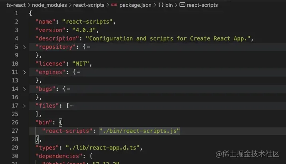Click the closing brace on line 28
This screenshot has height=164, width=286.
pyautogui.click(x=37, y=139)
